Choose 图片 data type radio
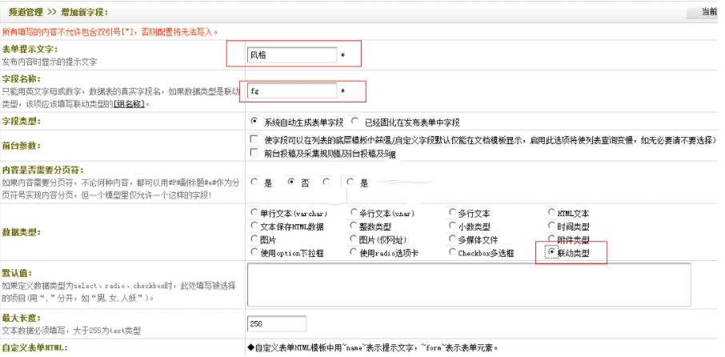The image size is (725, 357). coord(254,239)
